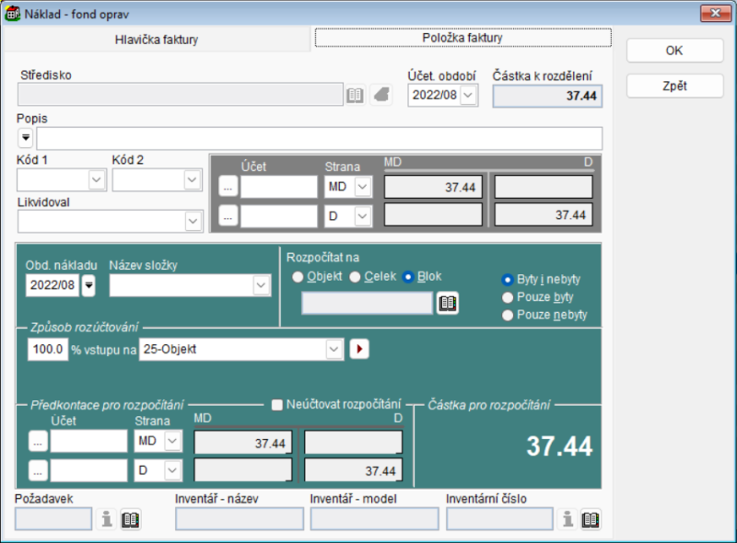Expand the Účet. období dropdown
The height and width of the screenshot is (543, 737).
point(469,95)
